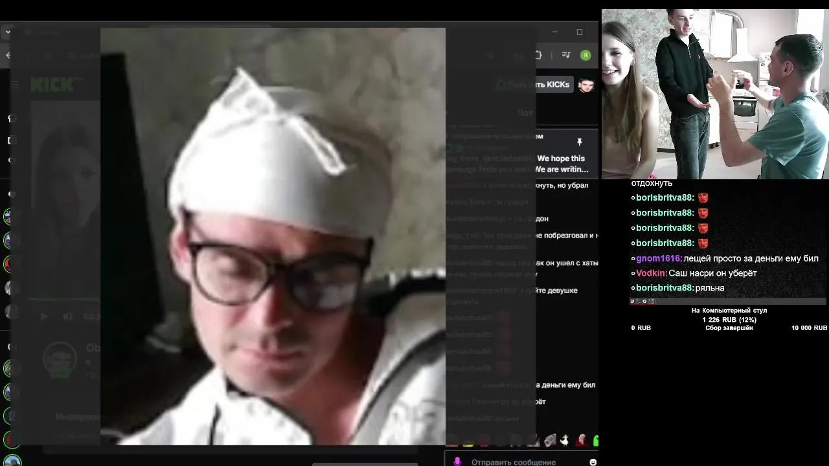Click the chat message "деньги ему бил" in Kick chat
Viewport: 829px width, 466px height.
tap(565, 385)
